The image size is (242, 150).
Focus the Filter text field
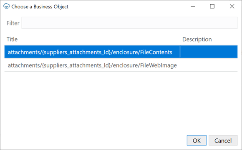click(129, 23)
